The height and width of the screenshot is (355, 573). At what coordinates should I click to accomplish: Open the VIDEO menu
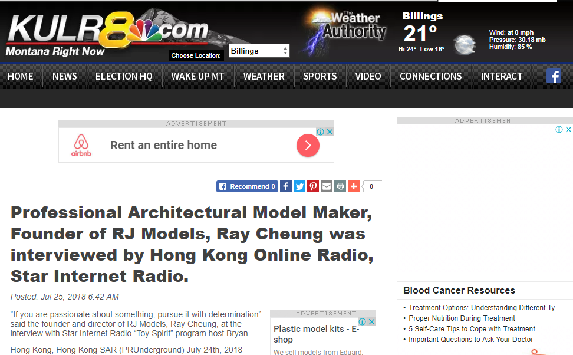point(368,76)
